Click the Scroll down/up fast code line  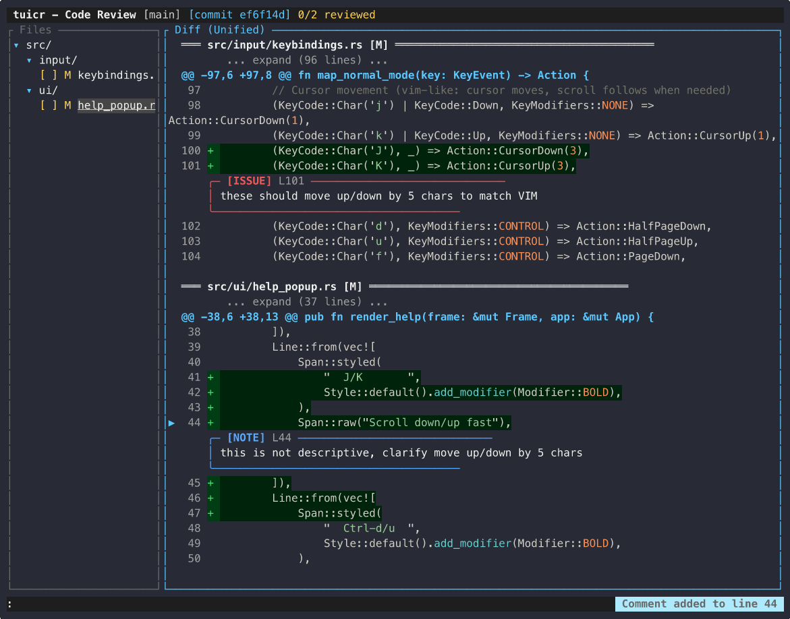click(405, 423)
